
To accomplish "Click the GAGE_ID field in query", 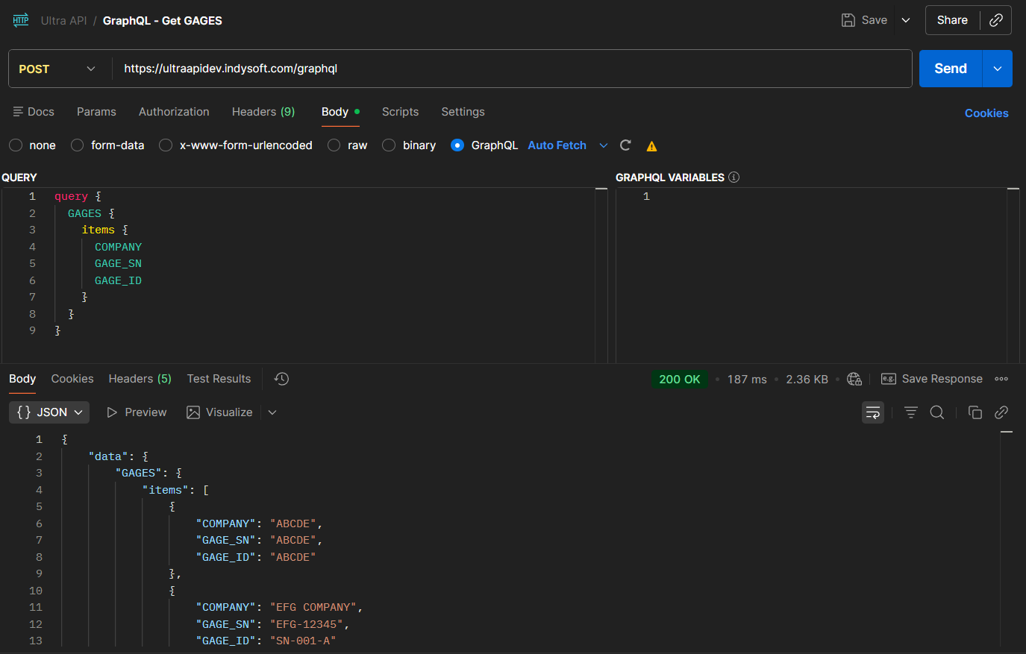I will (x=118, y=280).
